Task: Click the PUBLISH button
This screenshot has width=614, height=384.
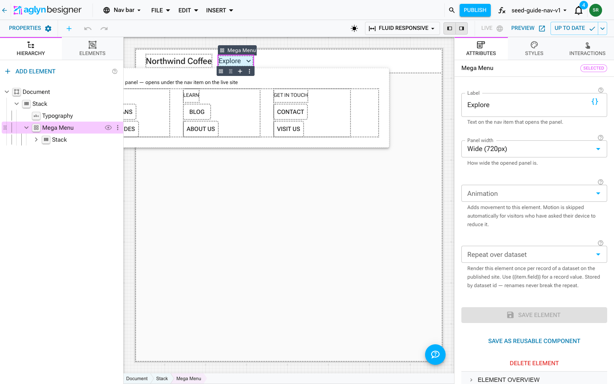Action: coord(475,10)
